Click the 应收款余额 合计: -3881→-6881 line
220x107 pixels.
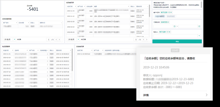tap(163, 87)
